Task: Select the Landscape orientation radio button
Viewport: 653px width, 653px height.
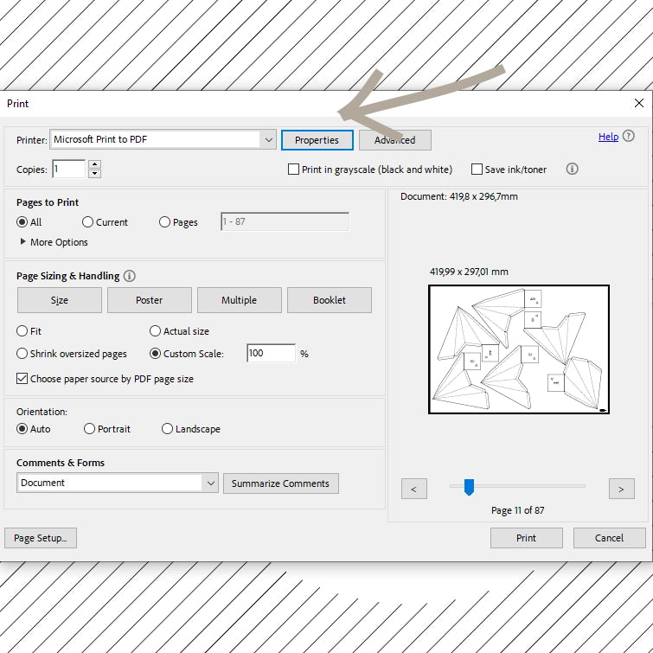Action: tap(167, 429)
